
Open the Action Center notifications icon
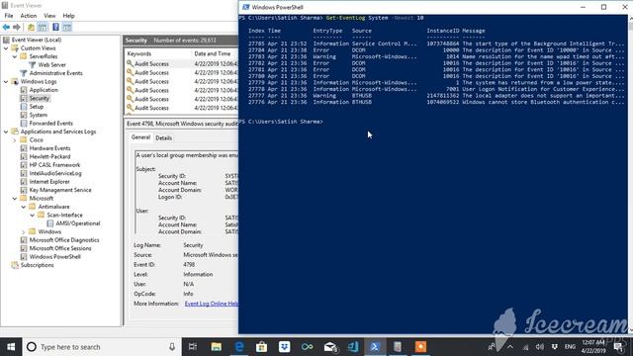click(x=618, y=347)
